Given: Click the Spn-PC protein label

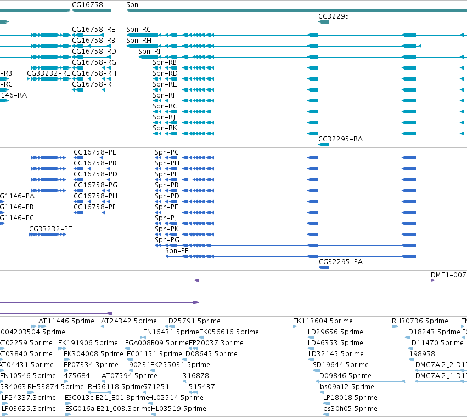Looking at the screenshot, I should [167, 152].
